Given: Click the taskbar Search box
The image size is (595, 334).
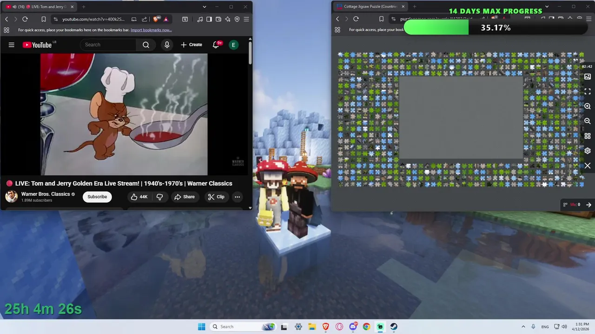Looking at the screenshot, I should pos(243,327).
